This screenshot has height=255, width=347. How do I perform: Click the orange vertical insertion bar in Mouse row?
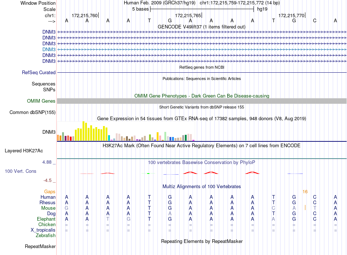(x=305, y=208)
